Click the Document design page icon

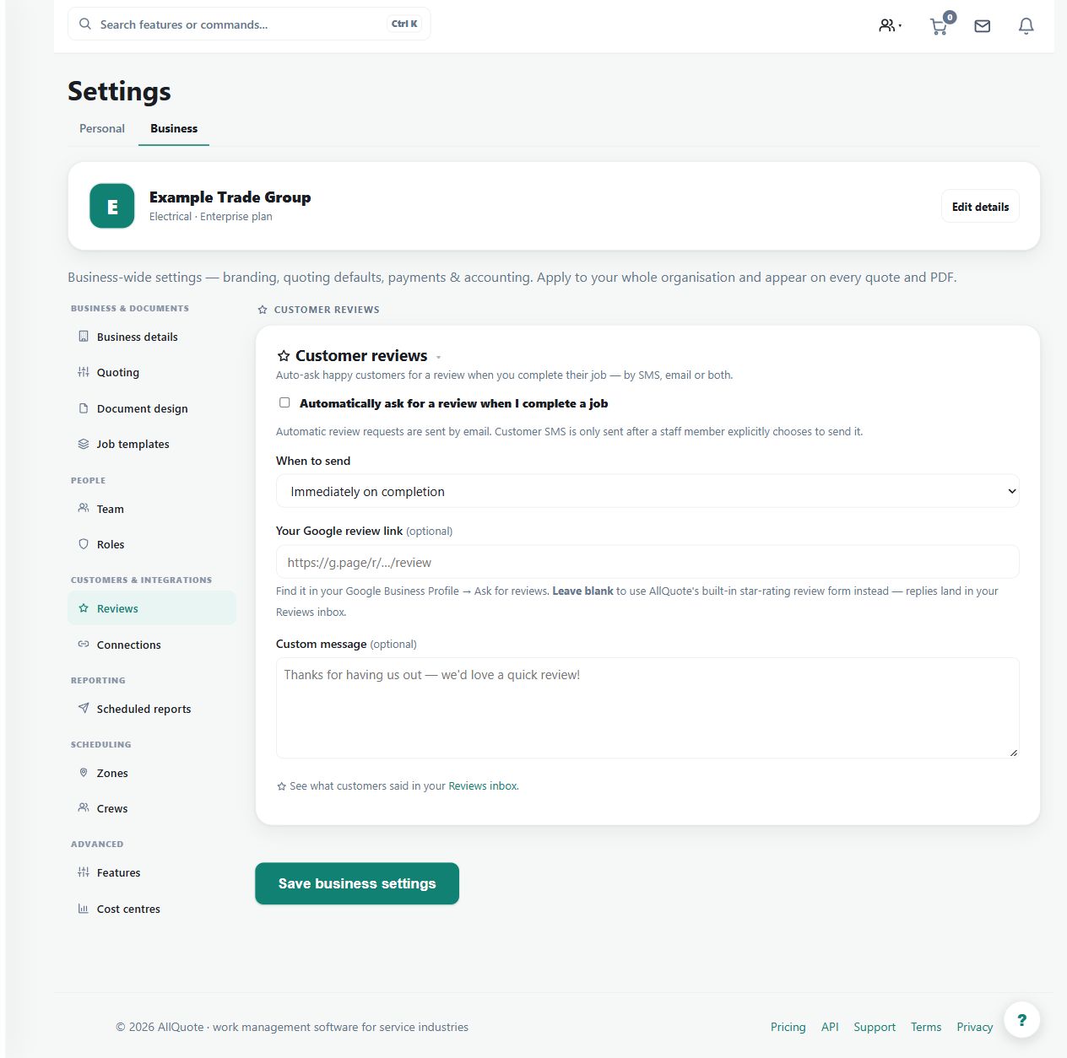pos(84,408)
